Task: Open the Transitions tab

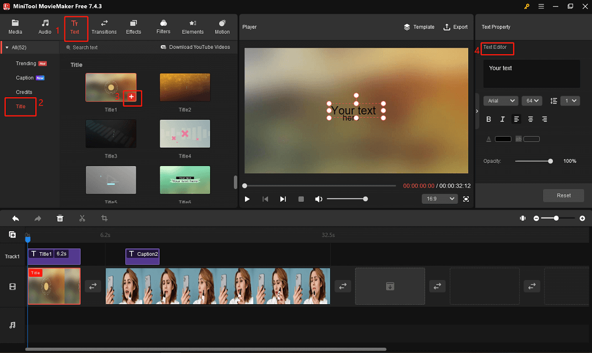Action: coord(104,27)
